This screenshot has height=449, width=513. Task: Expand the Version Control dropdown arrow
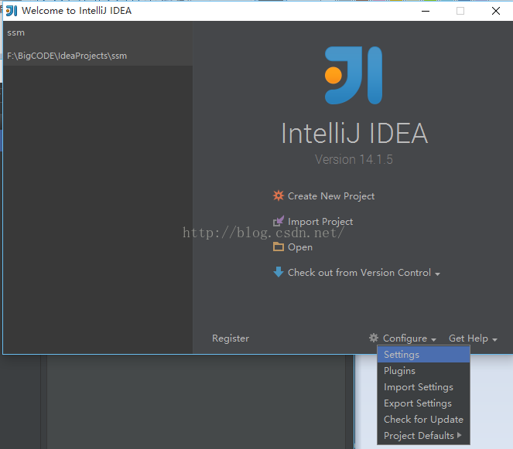click(x=437, y=274)
